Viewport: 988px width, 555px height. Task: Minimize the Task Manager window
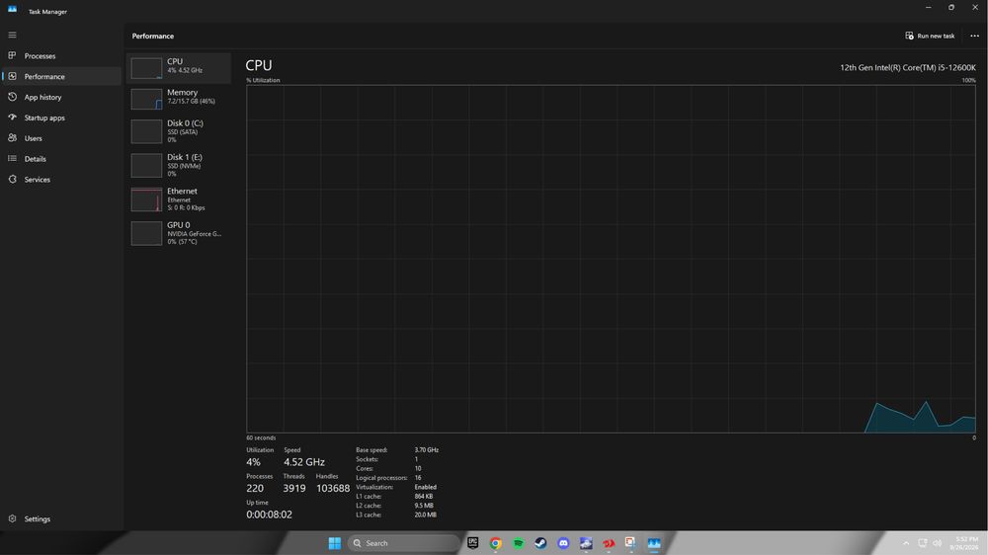click(x=928, y=8)
